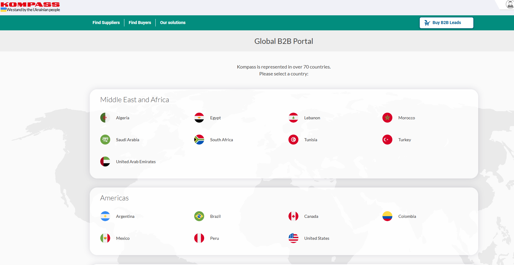Select the Algeria country link
Image resolution: width=514 pixels, height=265 pixels.
(x=123, y=118)
